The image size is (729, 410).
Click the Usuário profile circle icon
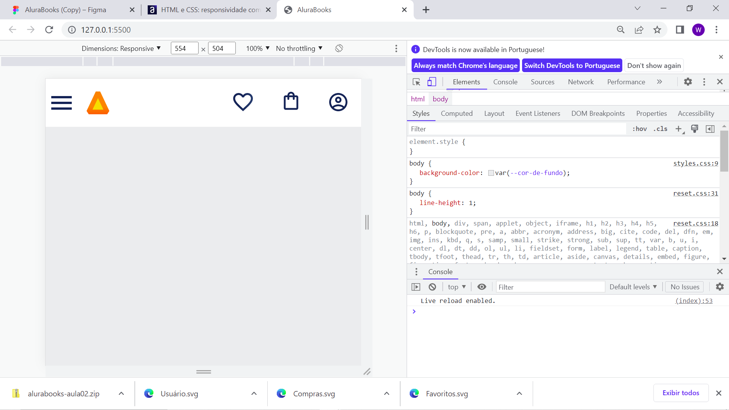click(338, 102)
